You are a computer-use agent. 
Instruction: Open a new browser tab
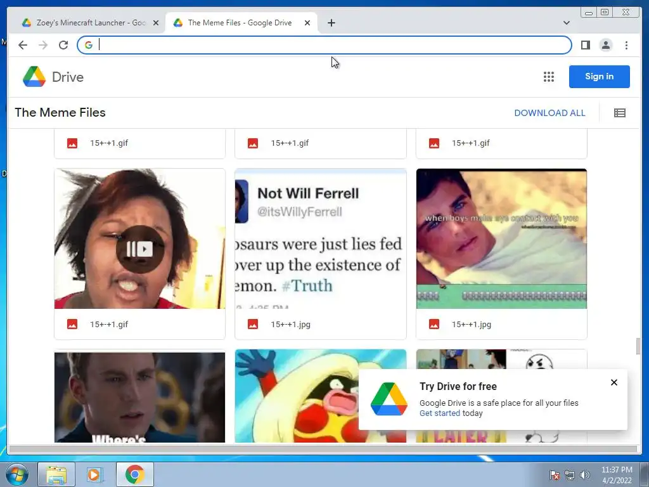pyautogui.click(x=331, y=23)
